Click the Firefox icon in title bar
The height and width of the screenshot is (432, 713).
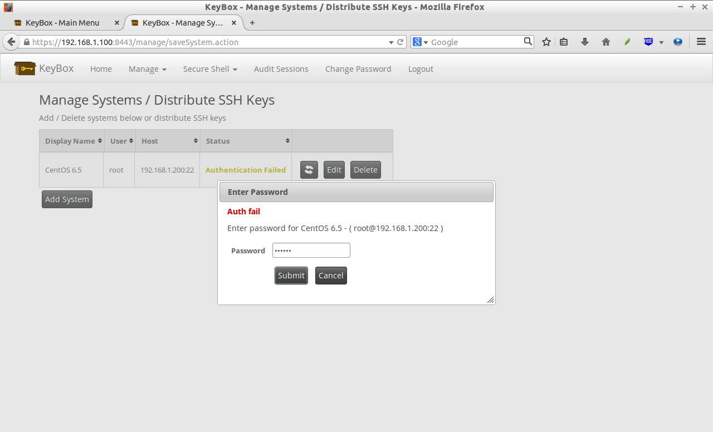8,7
